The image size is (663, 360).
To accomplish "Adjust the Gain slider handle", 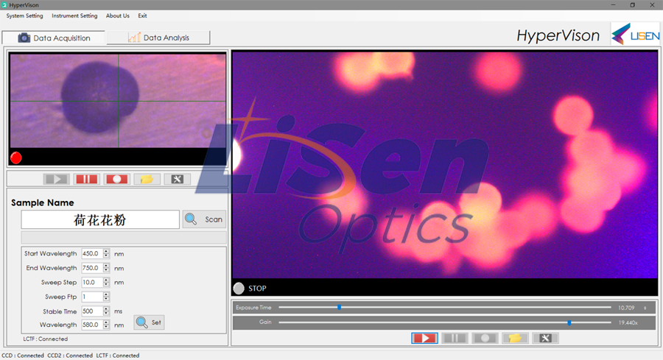I will (569, 322).
